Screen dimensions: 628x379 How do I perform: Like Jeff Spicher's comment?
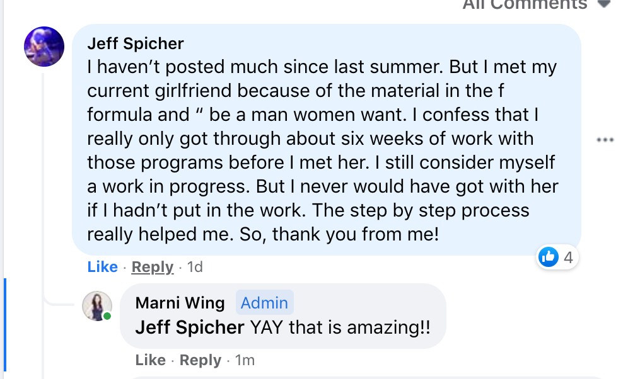[103, 267]
